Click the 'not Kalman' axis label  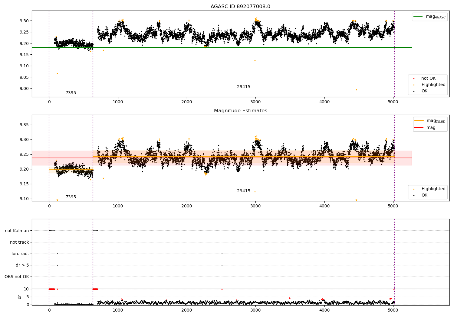[x=17, y=231]
